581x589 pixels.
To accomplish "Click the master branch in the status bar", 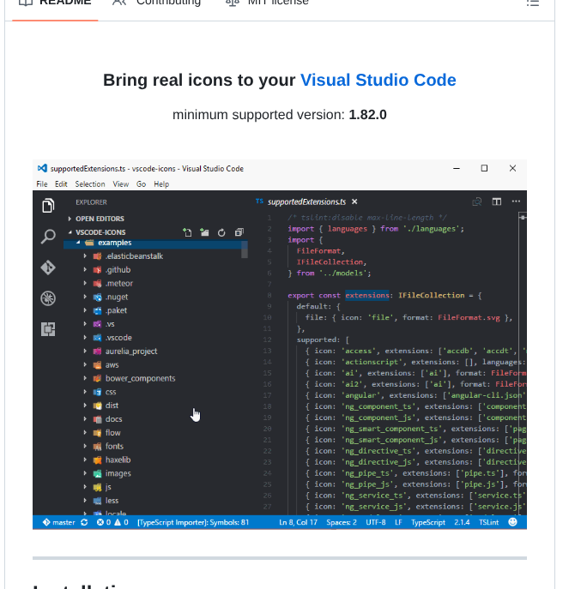I will coord(58,522).
